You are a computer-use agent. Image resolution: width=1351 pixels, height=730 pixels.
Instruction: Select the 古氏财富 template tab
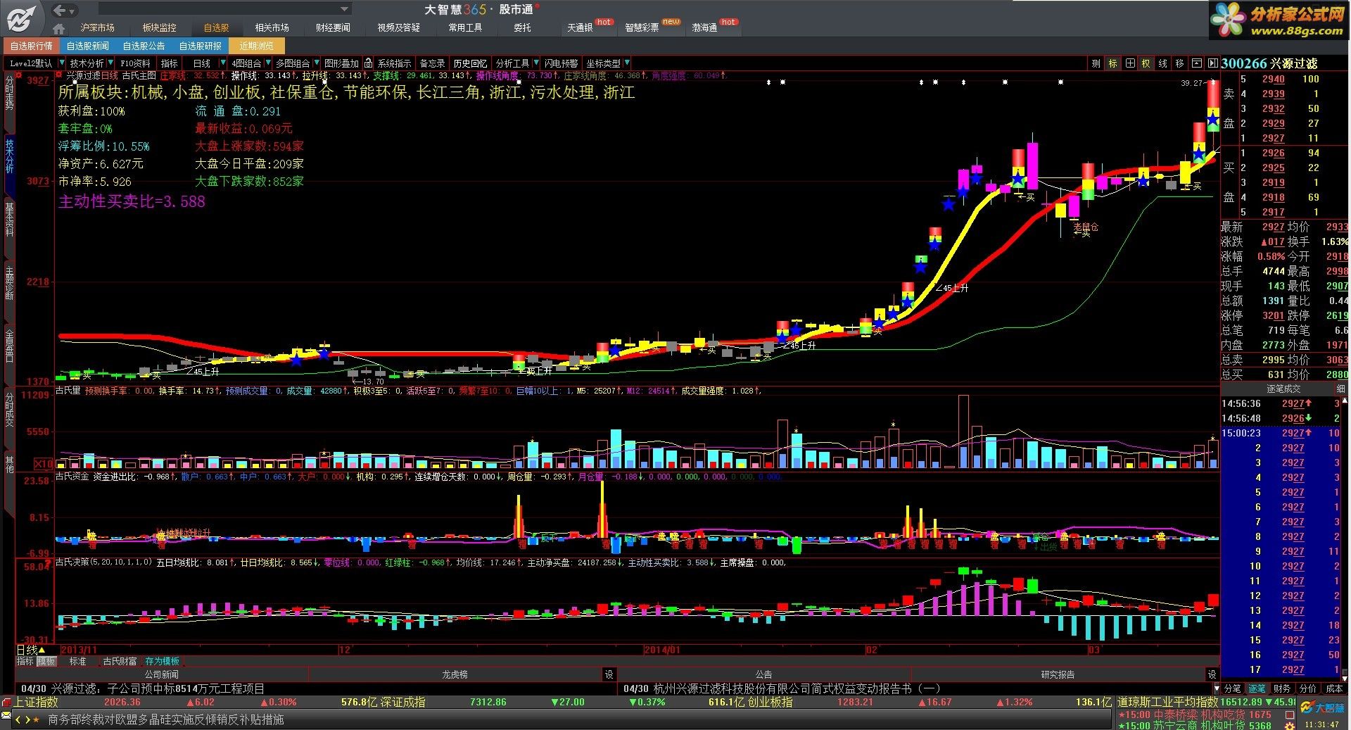(120, 662)
